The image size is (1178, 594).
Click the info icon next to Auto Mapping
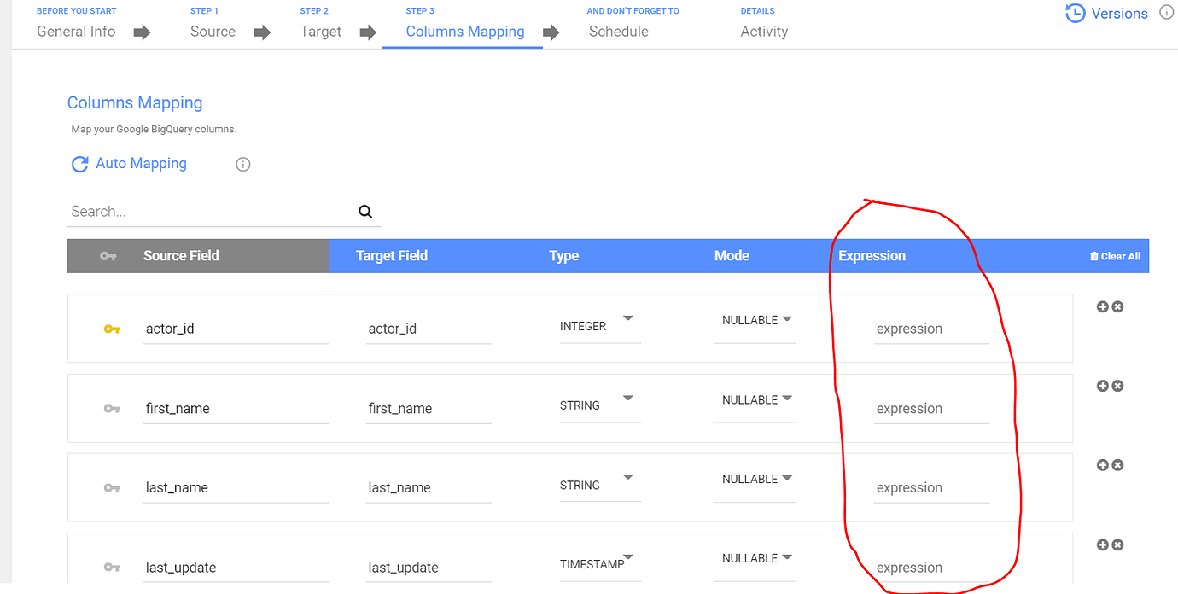click(243, 164)
